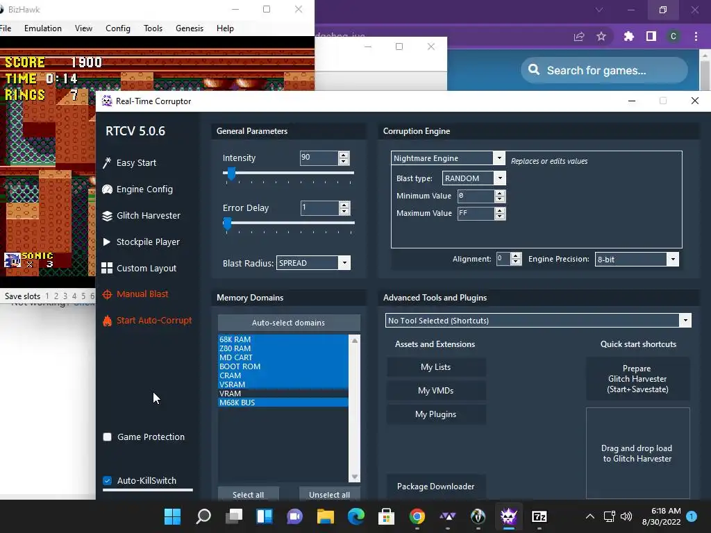Screen dimensions: 711x533
Task: Open 7-Zip from taskbar
Action: pyautogui.click(x=539, y=516)
